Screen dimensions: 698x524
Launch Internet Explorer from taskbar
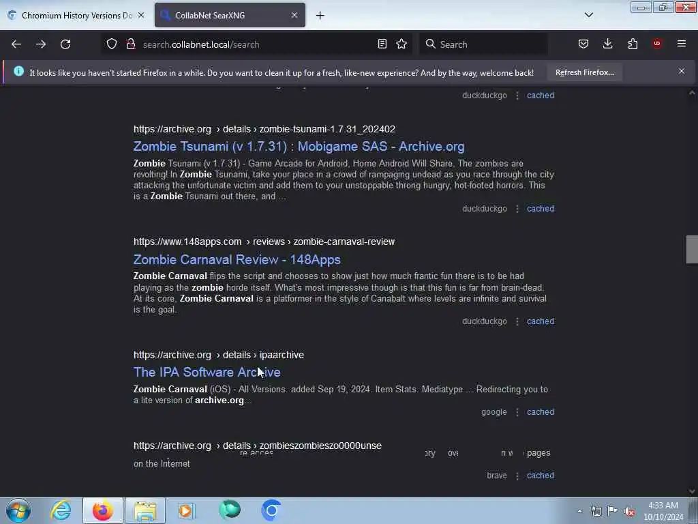pyautogui.click(x=61, y=510)
